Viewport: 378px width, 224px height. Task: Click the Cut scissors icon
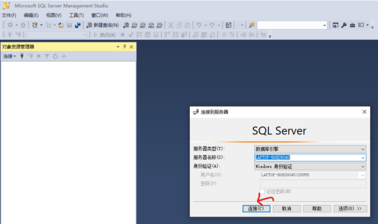click(171, 25)
